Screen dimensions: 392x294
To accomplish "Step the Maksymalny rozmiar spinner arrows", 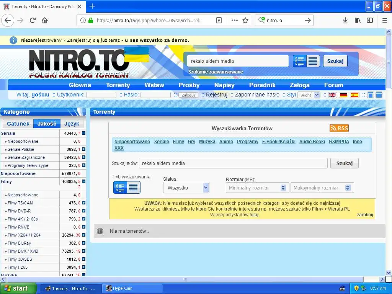I will coord(348,188).
